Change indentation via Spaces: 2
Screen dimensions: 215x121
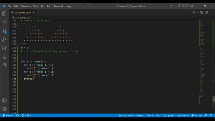click(x=140, y=116)
